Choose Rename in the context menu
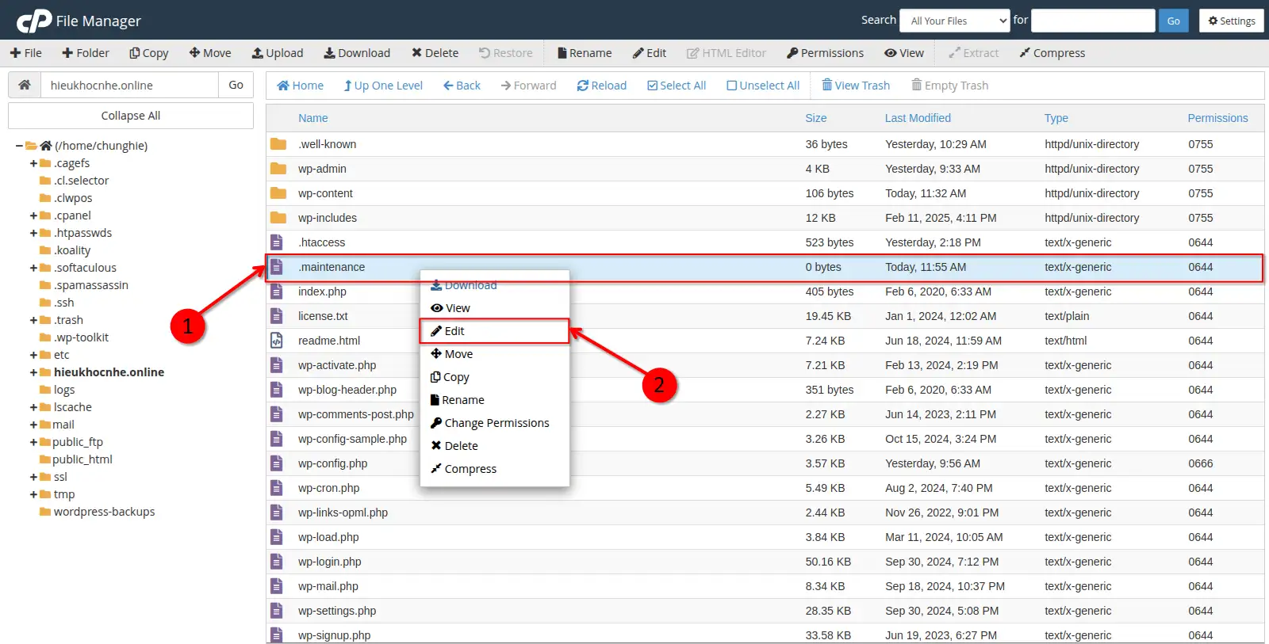Image resolution: width=1269 pixels, height=644 pixels. pyautogui.click(x=494, y=400)
